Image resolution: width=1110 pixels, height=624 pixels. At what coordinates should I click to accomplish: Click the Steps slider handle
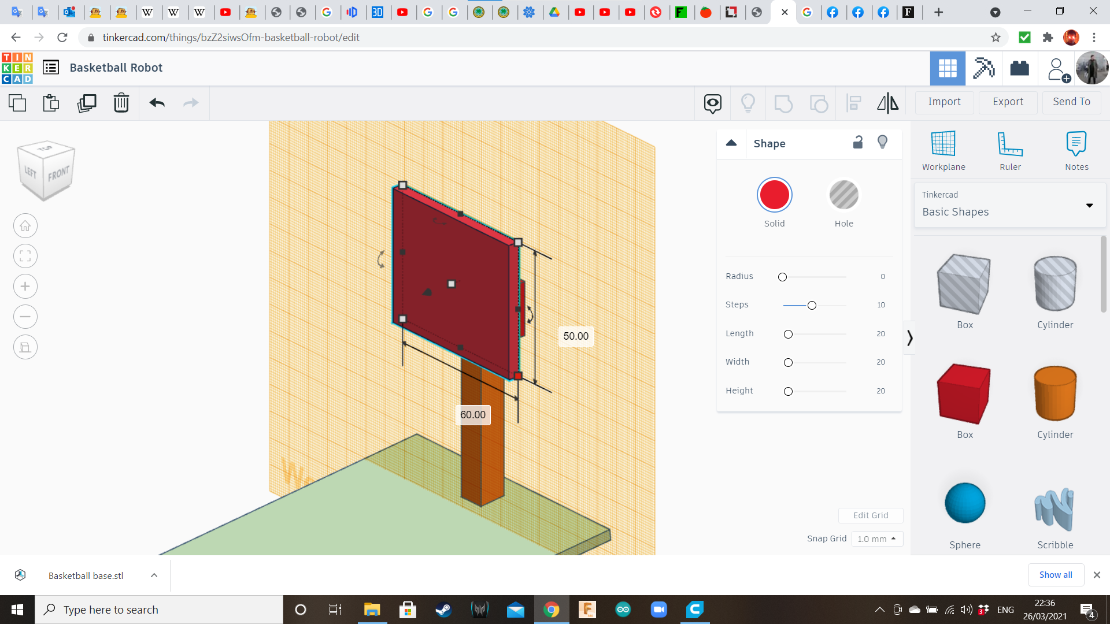tap(812, 305)
